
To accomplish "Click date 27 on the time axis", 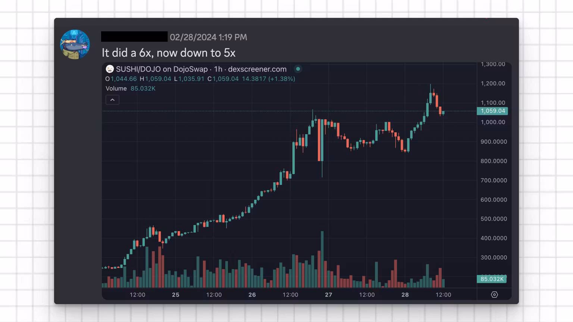I will (328, 295).
